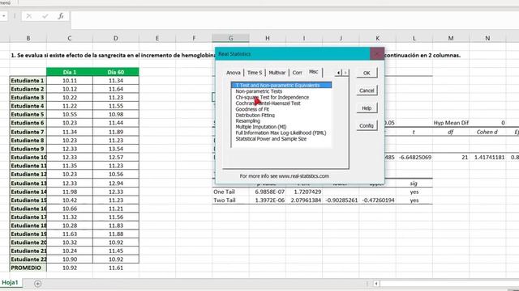Image resolution: width=519 pixels, height=291 pixels.
Task: Click the horizontal scrollbar left arrow
Action: click(376, 284)
